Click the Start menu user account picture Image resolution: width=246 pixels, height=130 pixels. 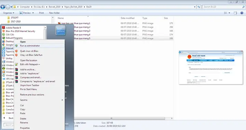pyautogui.click(x=60, y=30)
